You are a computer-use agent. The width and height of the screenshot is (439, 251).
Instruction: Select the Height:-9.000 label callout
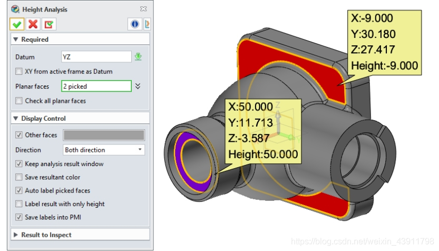click(384, 43)
